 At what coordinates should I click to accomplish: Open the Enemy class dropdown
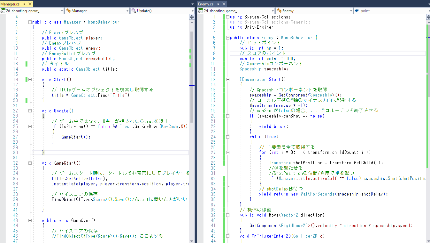315,11
